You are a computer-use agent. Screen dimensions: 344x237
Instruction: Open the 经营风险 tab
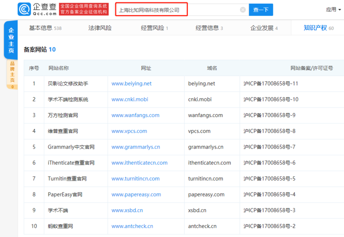tap(154, 28)
